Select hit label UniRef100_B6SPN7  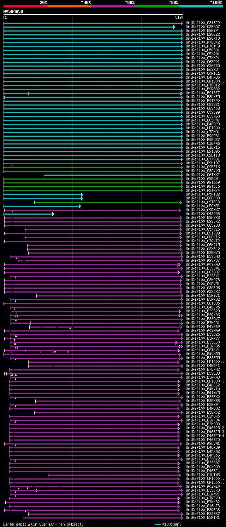click(203, 120)
